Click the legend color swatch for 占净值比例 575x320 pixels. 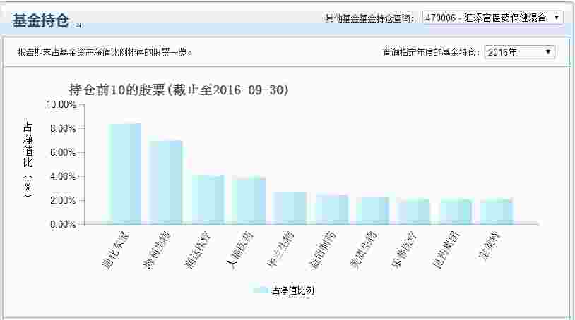[261, 290]
